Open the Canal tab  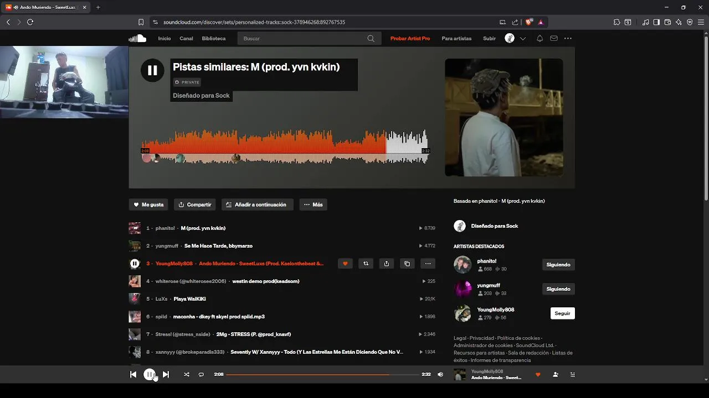point(186,39)
